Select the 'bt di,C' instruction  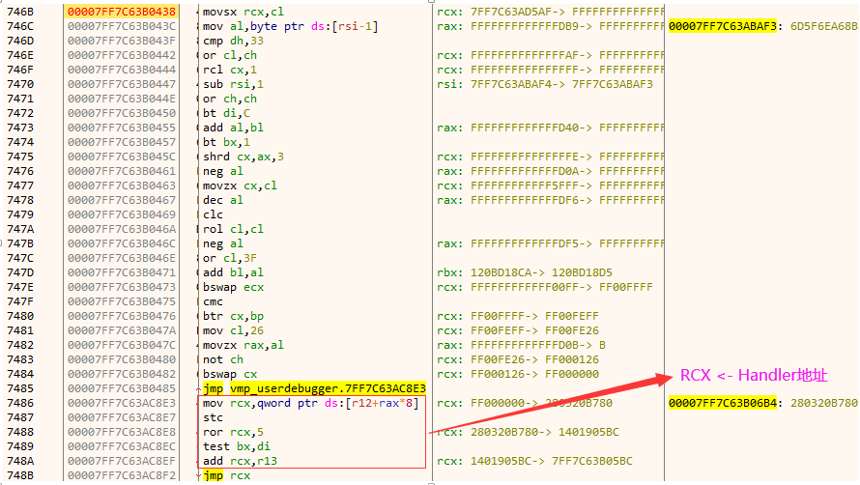click(x=226, y=113)
